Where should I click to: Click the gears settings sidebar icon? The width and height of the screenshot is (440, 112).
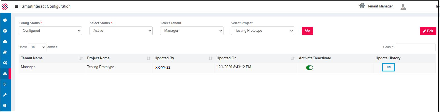[5, 63]
